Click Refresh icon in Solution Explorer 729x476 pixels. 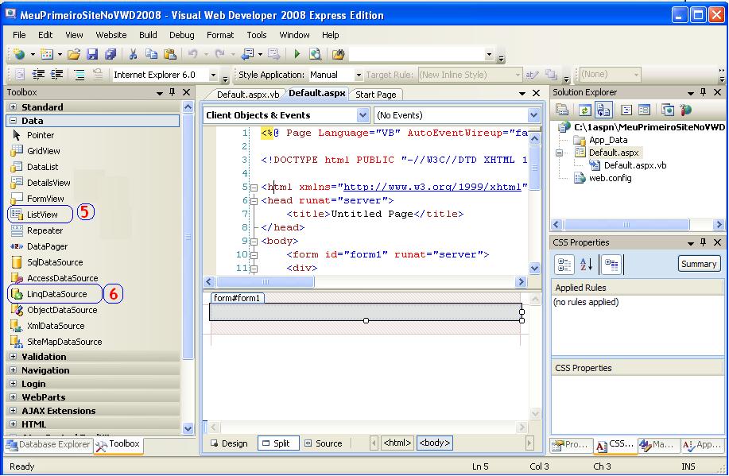584,110
